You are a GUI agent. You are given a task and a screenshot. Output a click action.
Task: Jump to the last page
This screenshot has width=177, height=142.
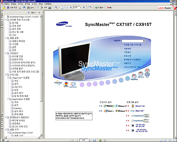[x=95, y=140]
